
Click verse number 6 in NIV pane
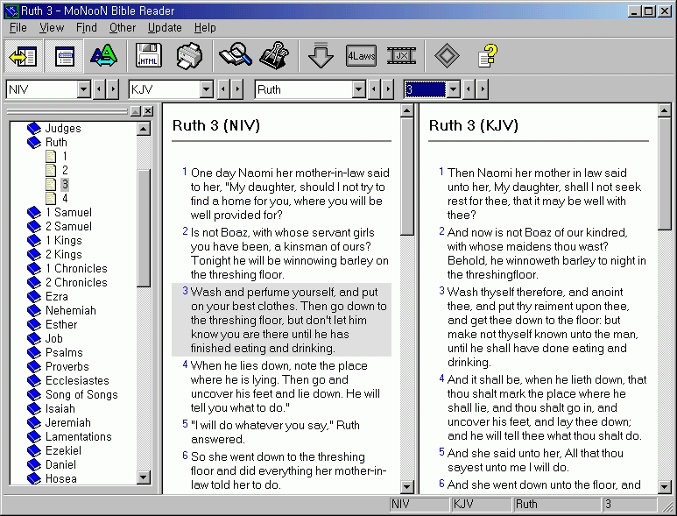click(x=185, y=456)
